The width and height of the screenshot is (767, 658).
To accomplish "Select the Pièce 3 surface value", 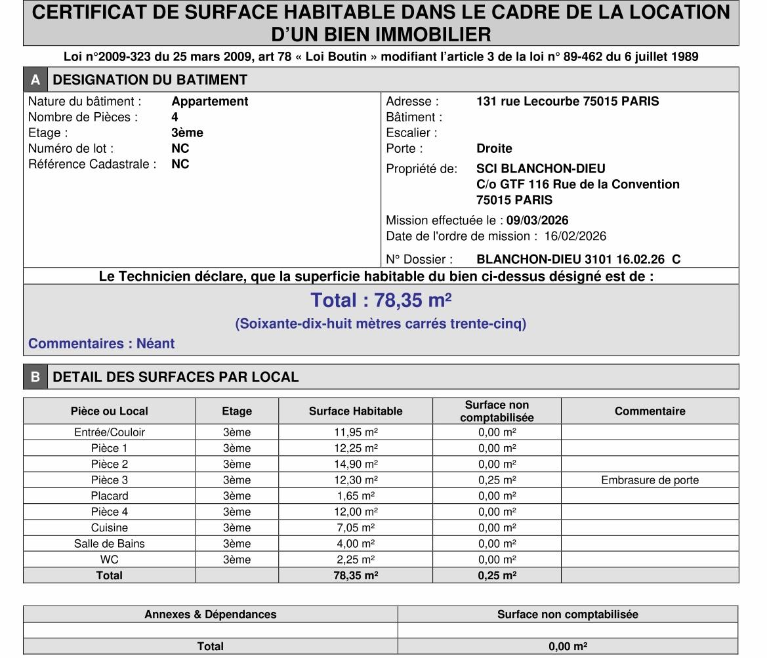I will (x=356, y=480).
